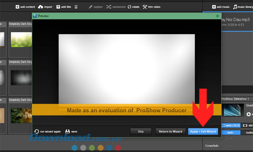Select wide (16:9) aspect ratio
Viewport: 253px width, 152px height.
point(231,125)
